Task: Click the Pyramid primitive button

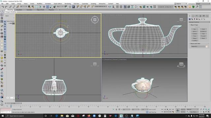Action: click(x=203, y=36)
